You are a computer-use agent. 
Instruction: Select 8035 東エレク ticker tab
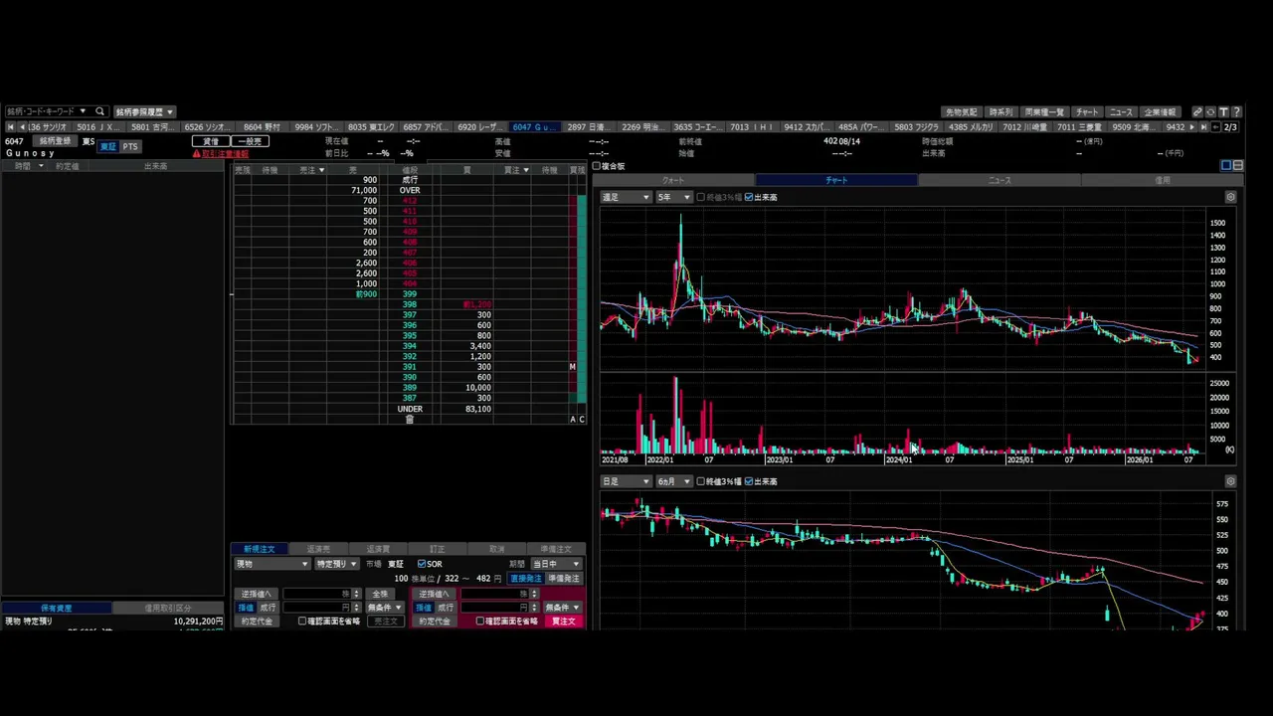click(x=370, y=127)
